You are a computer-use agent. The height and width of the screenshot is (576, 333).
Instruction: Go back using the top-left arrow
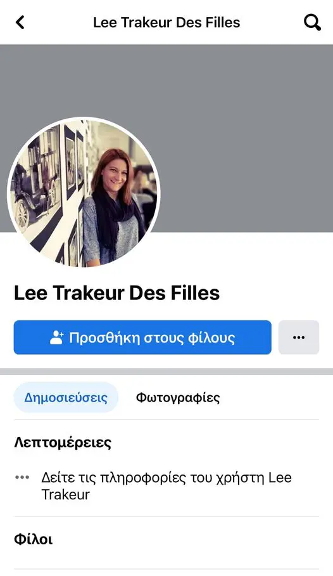pyautogui.click(x=20, y=22)
